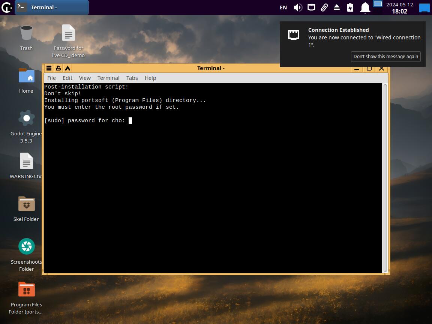Click the lock (stick) icon in terminal titlebar
The width and height of the screenshot is (432, 324).
[58, 68]
